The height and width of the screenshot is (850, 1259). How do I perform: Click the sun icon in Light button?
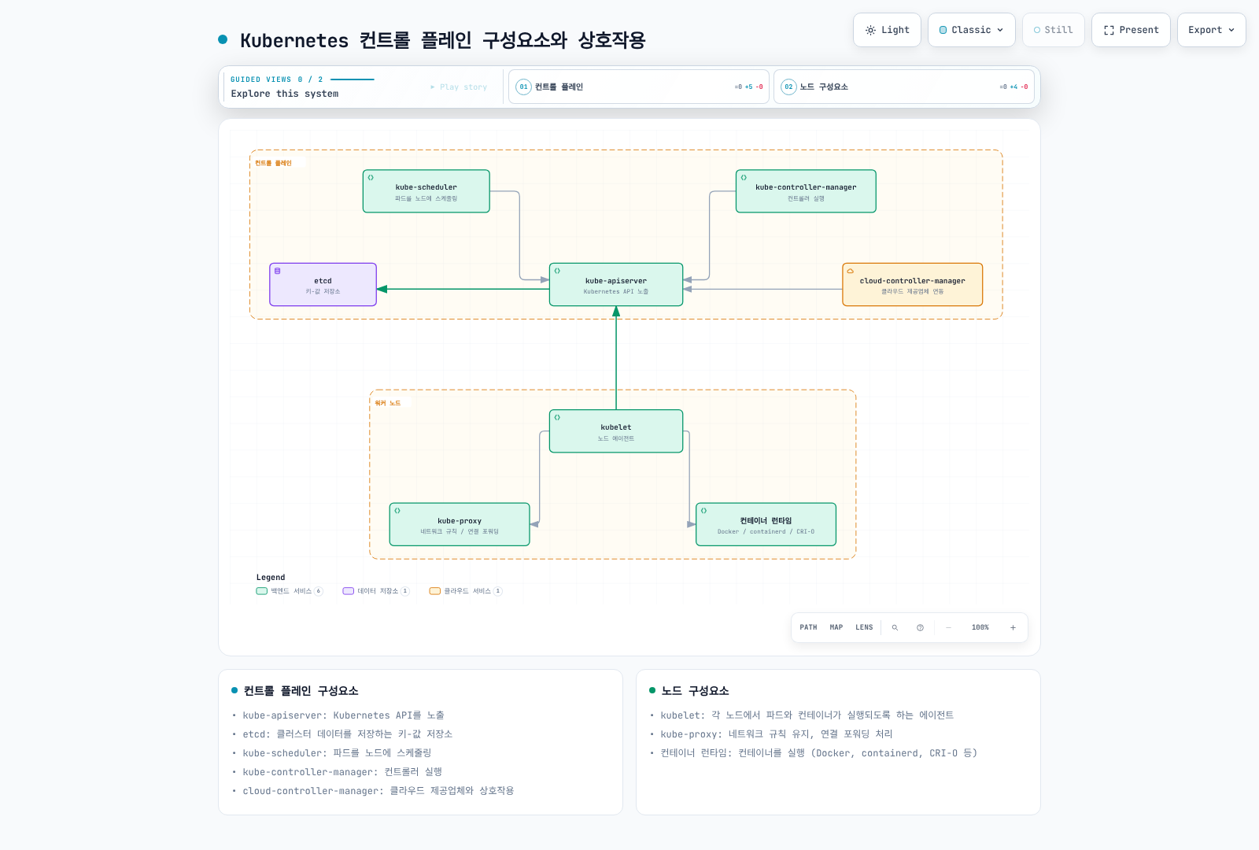(x=870, y=30)
